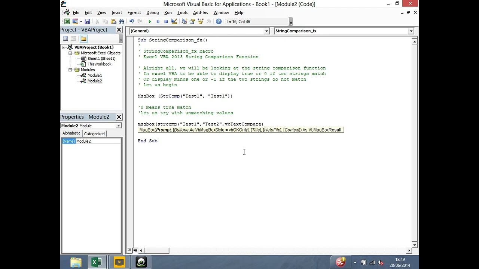479x269 pixels.
Task: Open the Insert object dropdown arrow in toolbar
Action: tap(81, 22)
